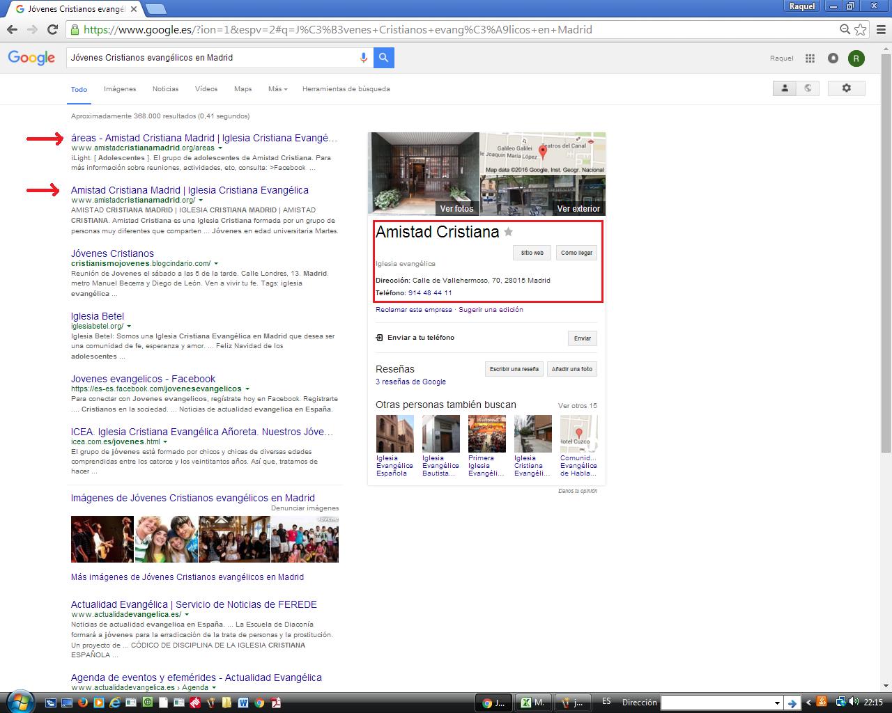This screenshot has height=713, width=892.
Task: Reload the current page
Action: 52,29
